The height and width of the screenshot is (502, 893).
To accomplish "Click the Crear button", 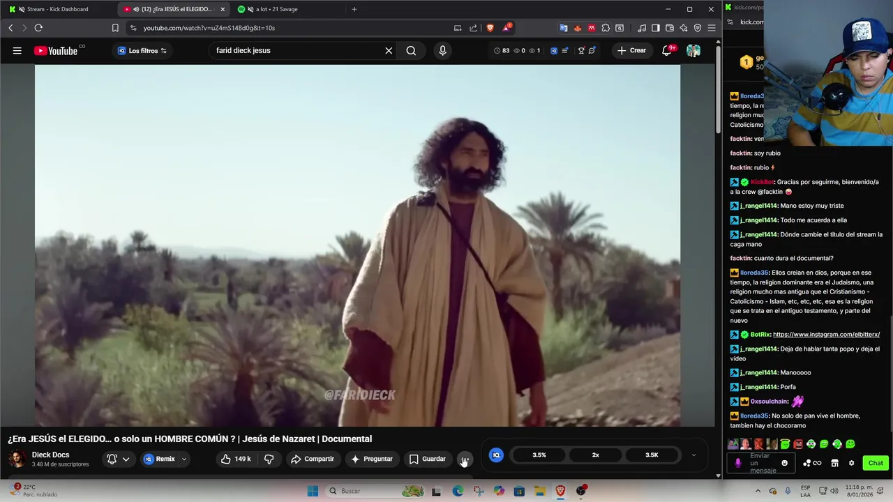I will tap(631, 50).
